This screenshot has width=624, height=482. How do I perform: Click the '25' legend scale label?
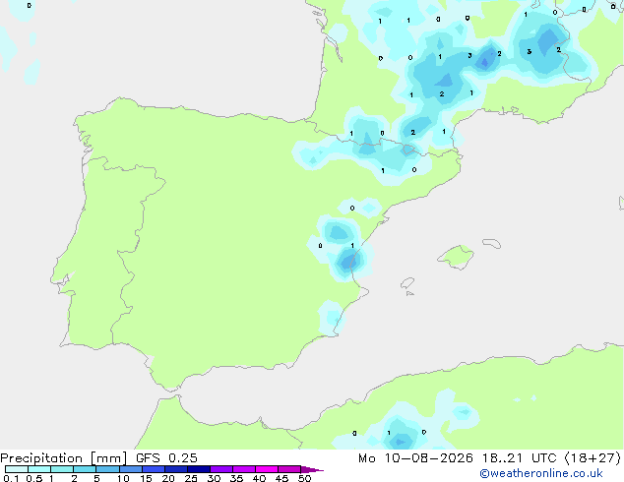coord(191,478)
